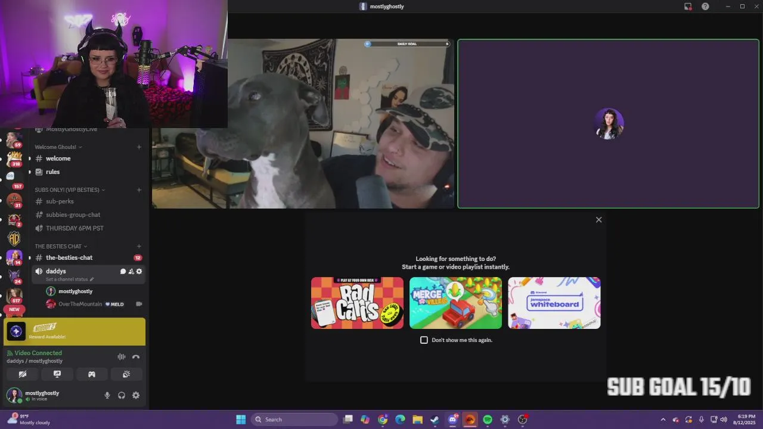This screenshot has height=429, width=763.
Task: Disconnect from voice with hang-up icon
Action: tap(136, 357)
